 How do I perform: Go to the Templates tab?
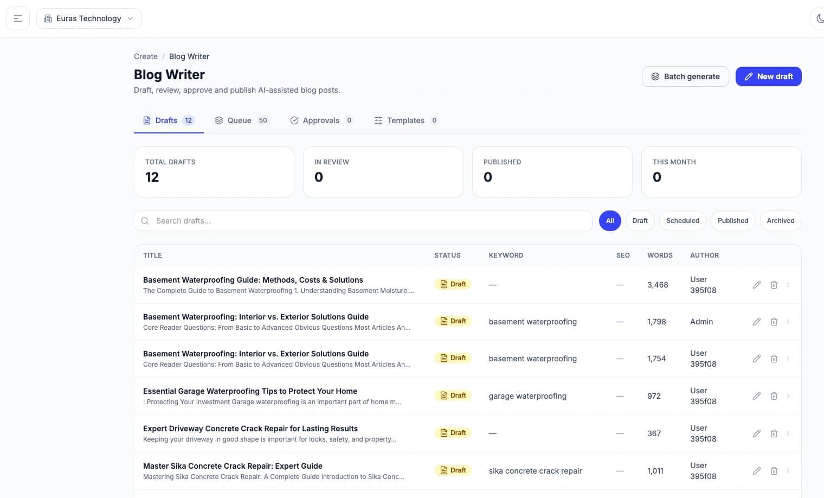(407, 120)
